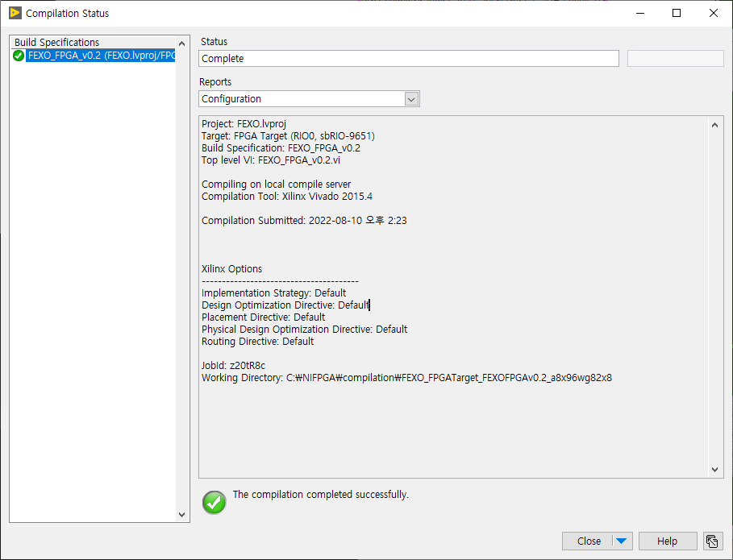Click the Close button
Screen dimensions: 733x560
pos(589,541)
